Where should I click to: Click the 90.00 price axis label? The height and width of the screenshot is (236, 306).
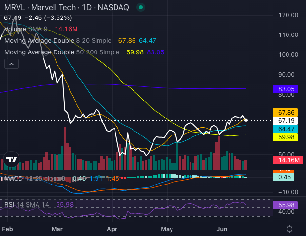287,75
